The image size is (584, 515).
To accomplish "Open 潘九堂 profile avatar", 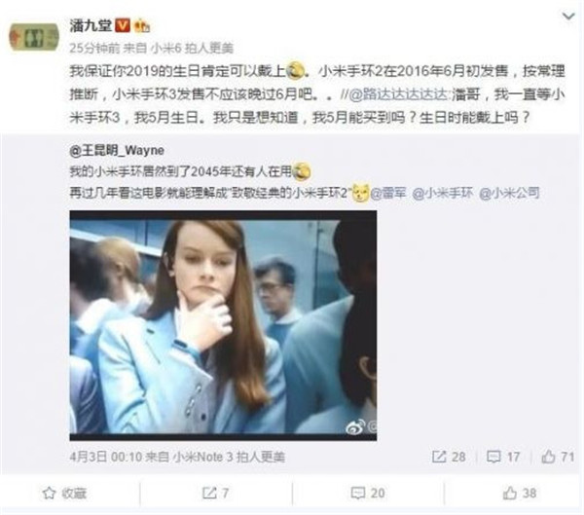I will (34, 37).
